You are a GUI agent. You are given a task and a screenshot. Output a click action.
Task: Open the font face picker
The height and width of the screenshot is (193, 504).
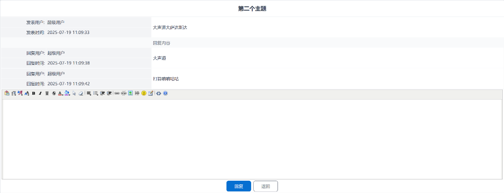click(20, 93)
